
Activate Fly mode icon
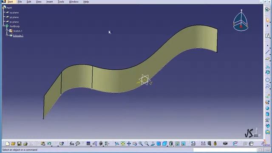(117, 144)
